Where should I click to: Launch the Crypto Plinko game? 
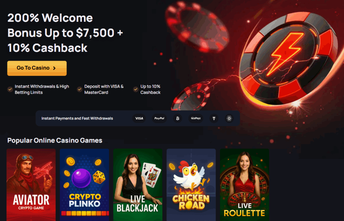[x=84, y=185]
